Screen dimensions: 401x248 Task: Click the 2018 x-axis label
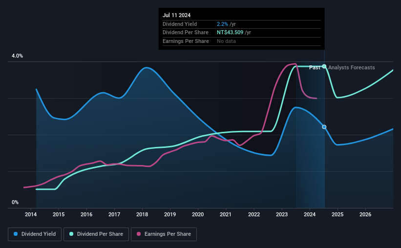coord(142,214)
